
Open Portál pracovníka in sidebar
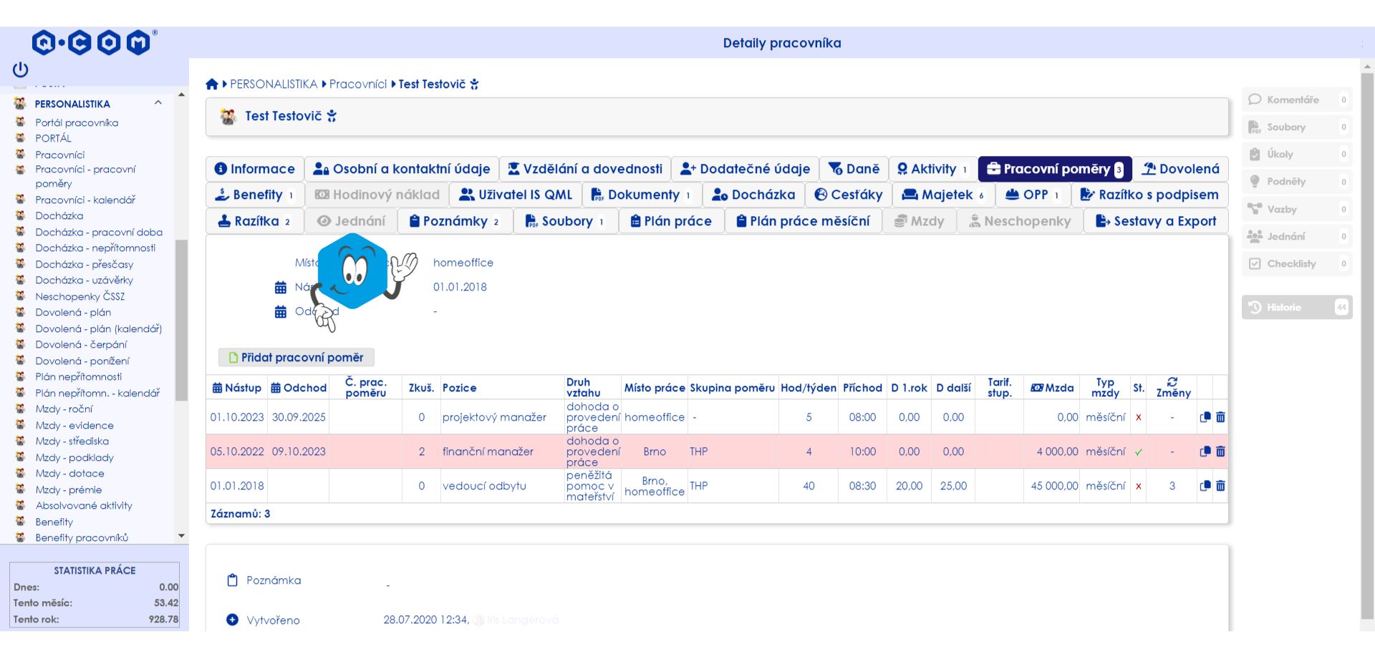(x=77, y=122)
